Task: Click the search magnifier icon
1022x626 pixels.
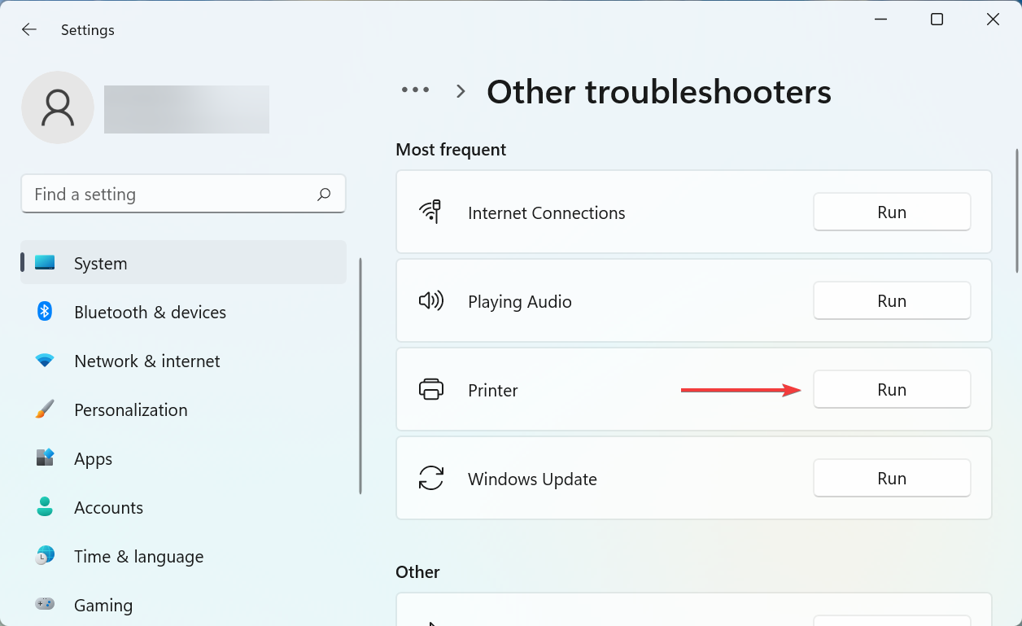Action: pyautogui.click(x=324, y=194)
